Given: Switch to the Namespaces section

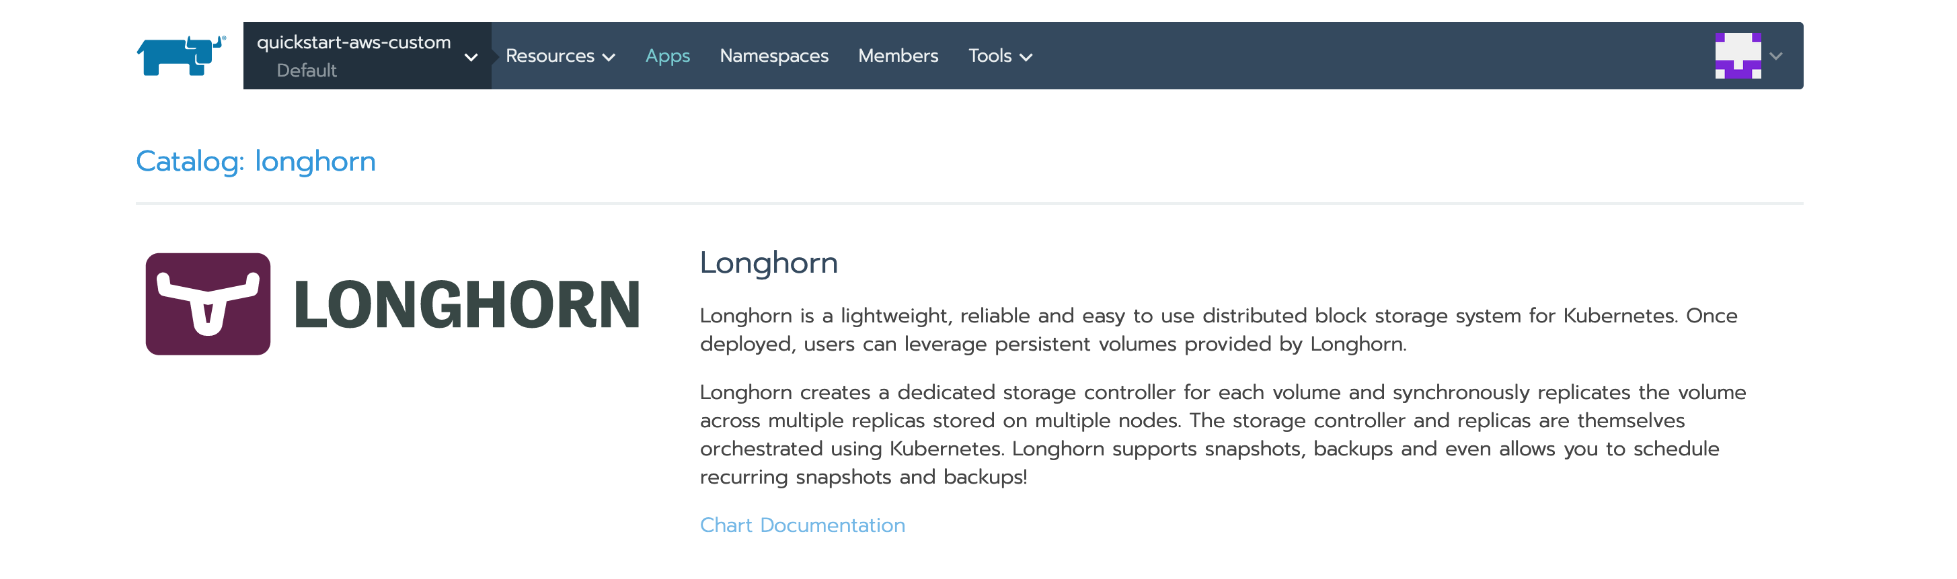Looking at the screenshot, I should (x=774, y=55).
